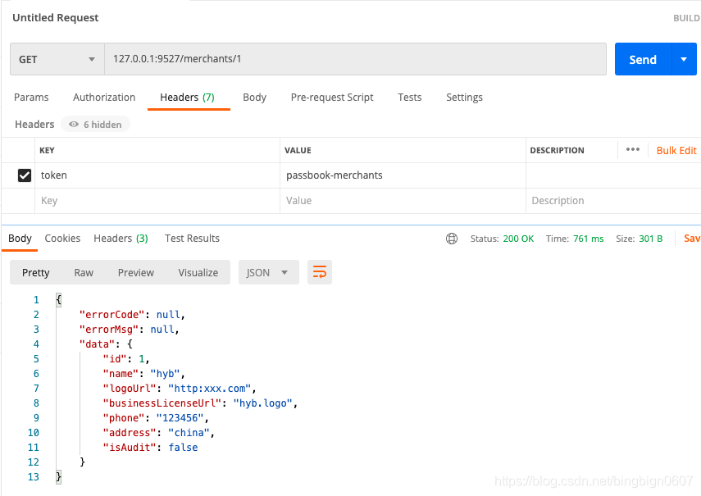The width and height of the screenshot is (701, 496).
Task: Click the empty Value placeholder field
Action: pos(403,201)
